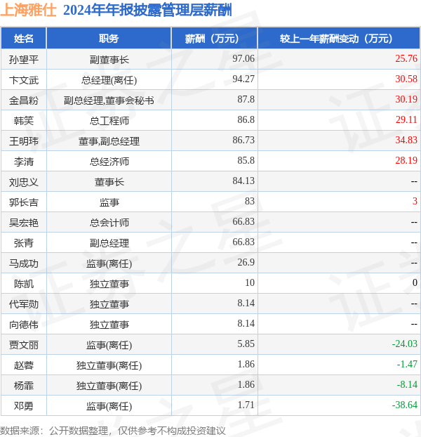The height and width of the screenshot is (437, 421).
Task: Click the 总经济师 position cell
Action: [109, 162]
